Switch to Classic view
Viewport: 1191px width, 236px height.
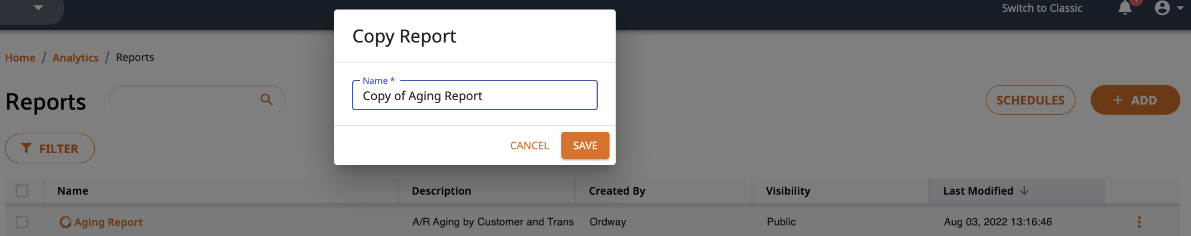pos(1042,8)
